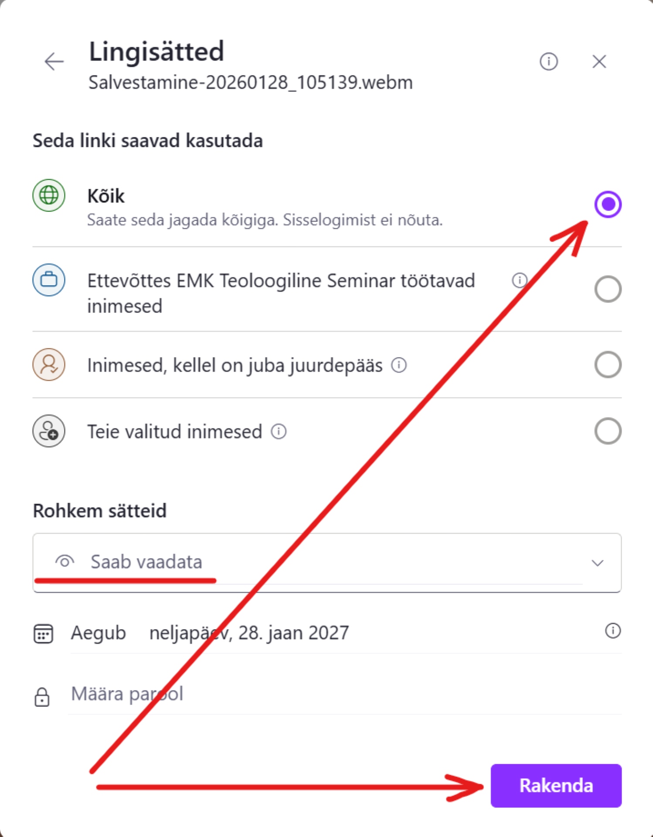This screenshot has width=653, height=837.
Task: Select the Kõik radio button
Action: 608,204
